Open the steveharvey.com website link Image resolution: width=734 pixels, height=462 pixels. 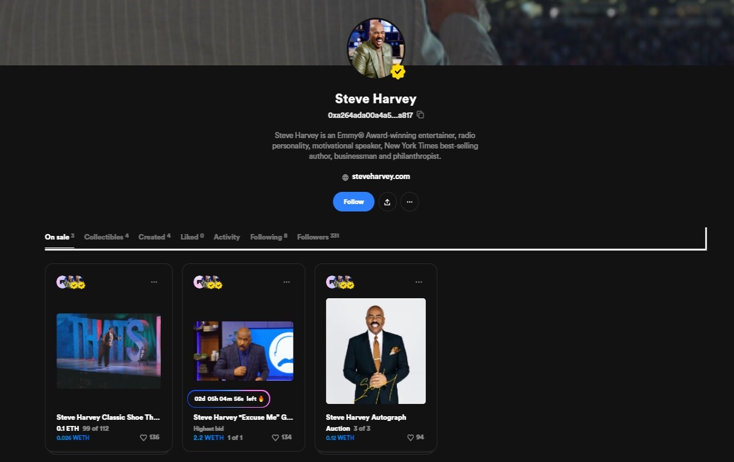pyautogui.click(x=381, y=177)
